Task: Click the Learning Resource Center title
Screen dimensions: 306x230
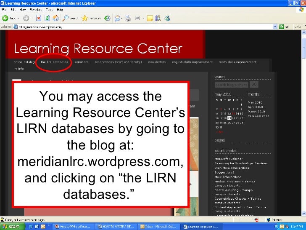Action: click(x=98, y=48)
